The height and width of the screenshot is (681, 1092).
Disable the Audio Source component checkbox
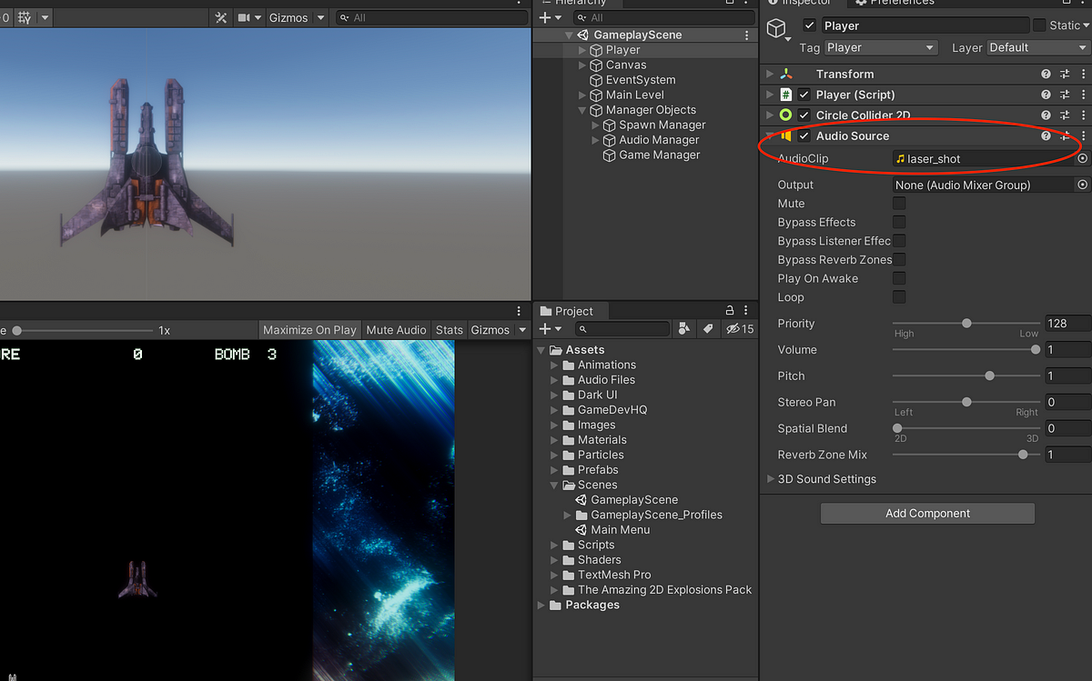[x=804, y=136]
